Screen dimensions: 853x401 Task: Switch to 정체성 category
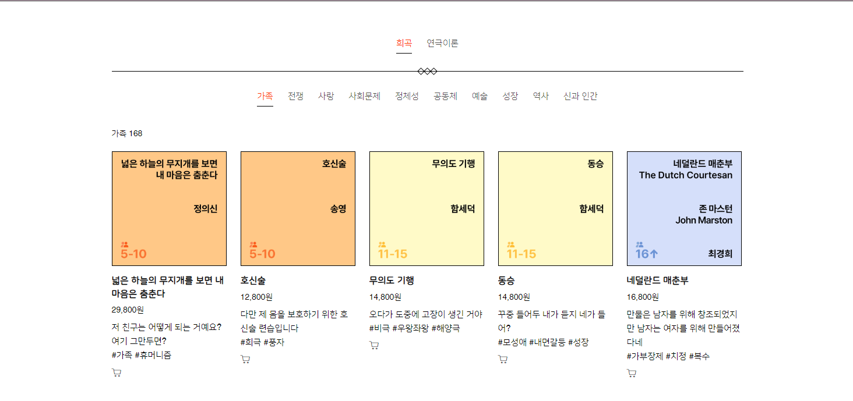click(x=407, y=96)
